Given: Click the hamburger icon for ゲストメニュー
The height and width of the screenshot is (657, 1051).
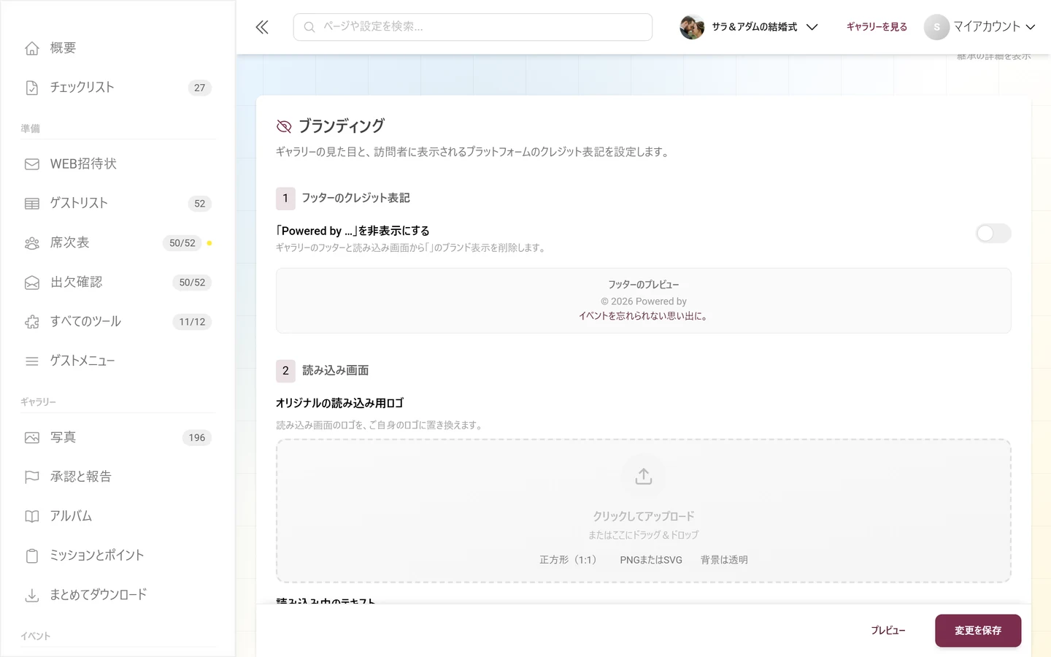Looking at the screenshot, I should pyautogui.click(x=32, y=361).
